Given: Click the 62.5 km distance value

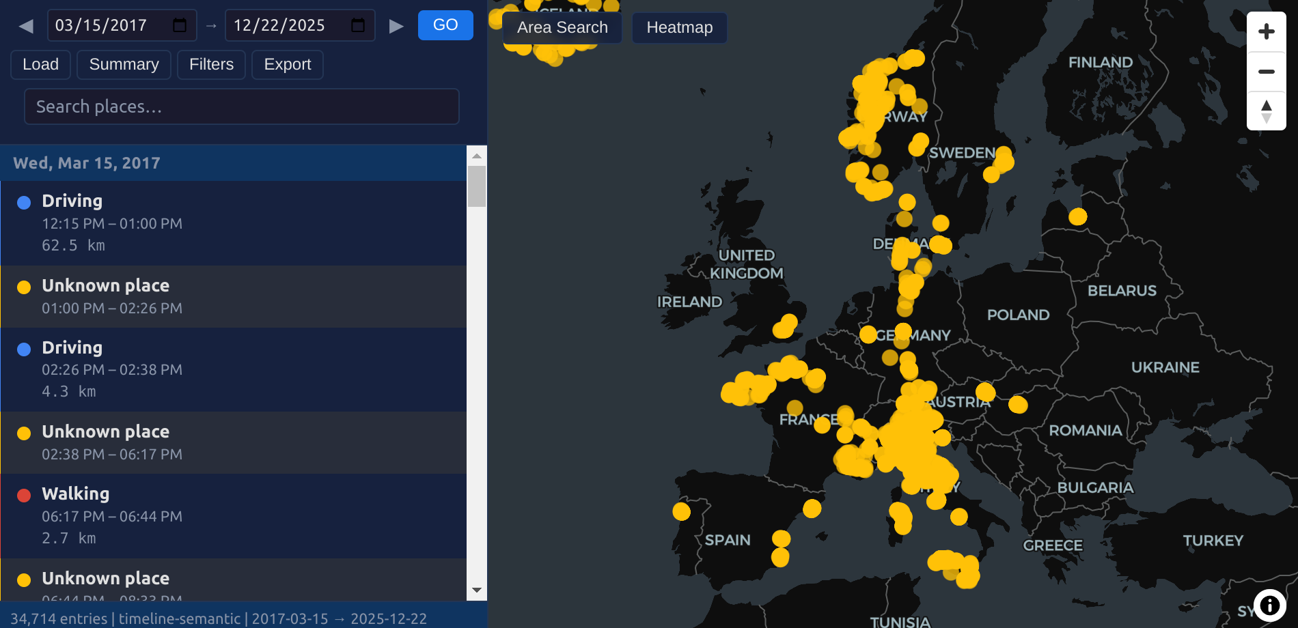Looking at the screenshot, I should click(x=74, y=246).
